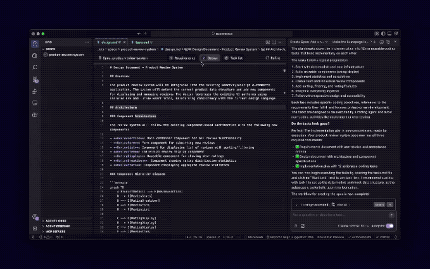Split the editor with the split icon
Viewport: 430px width, 269px height.
[x=274, y=42]
